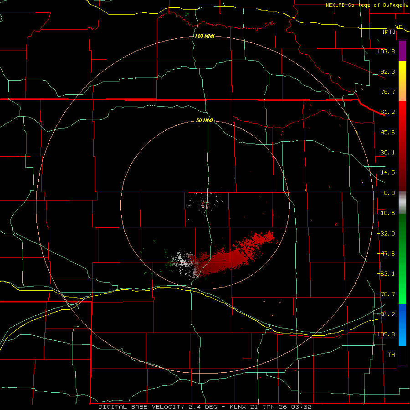Pick the gray near-zero segment of the color bar
The width and height of the screenshot is (410, 410).
click(x=402, y=203)
